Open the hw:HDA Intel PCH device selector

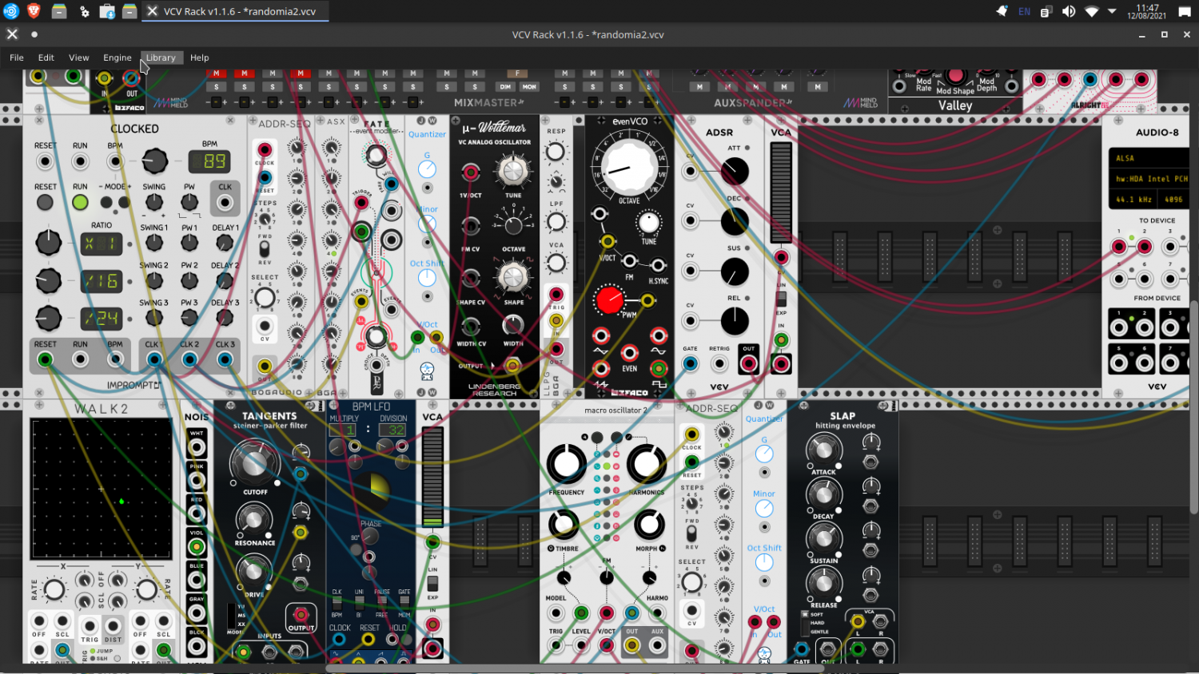point(1150,179)
